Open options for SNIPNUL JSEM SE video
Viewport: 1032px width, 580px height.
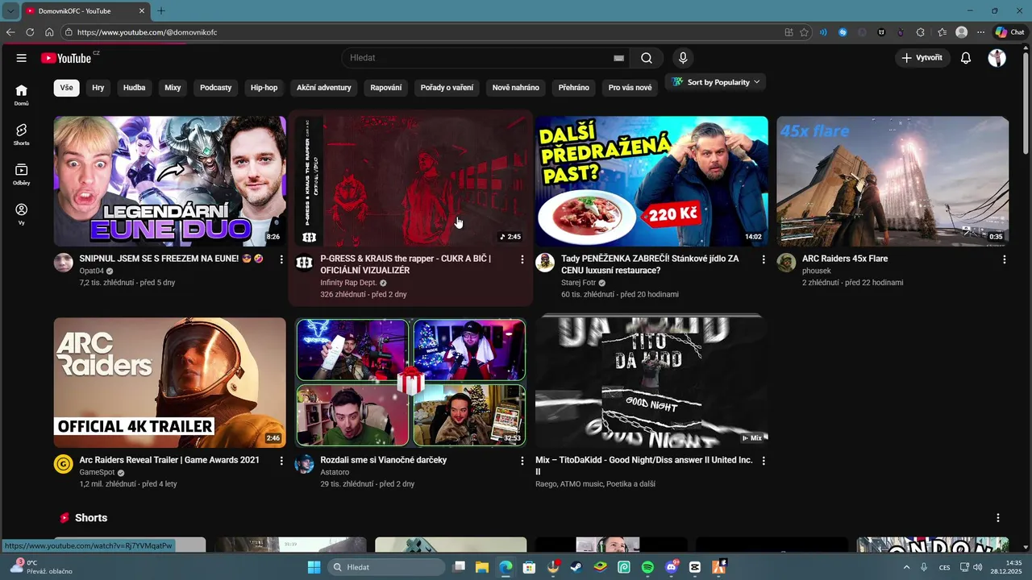(x=281, y=259)
